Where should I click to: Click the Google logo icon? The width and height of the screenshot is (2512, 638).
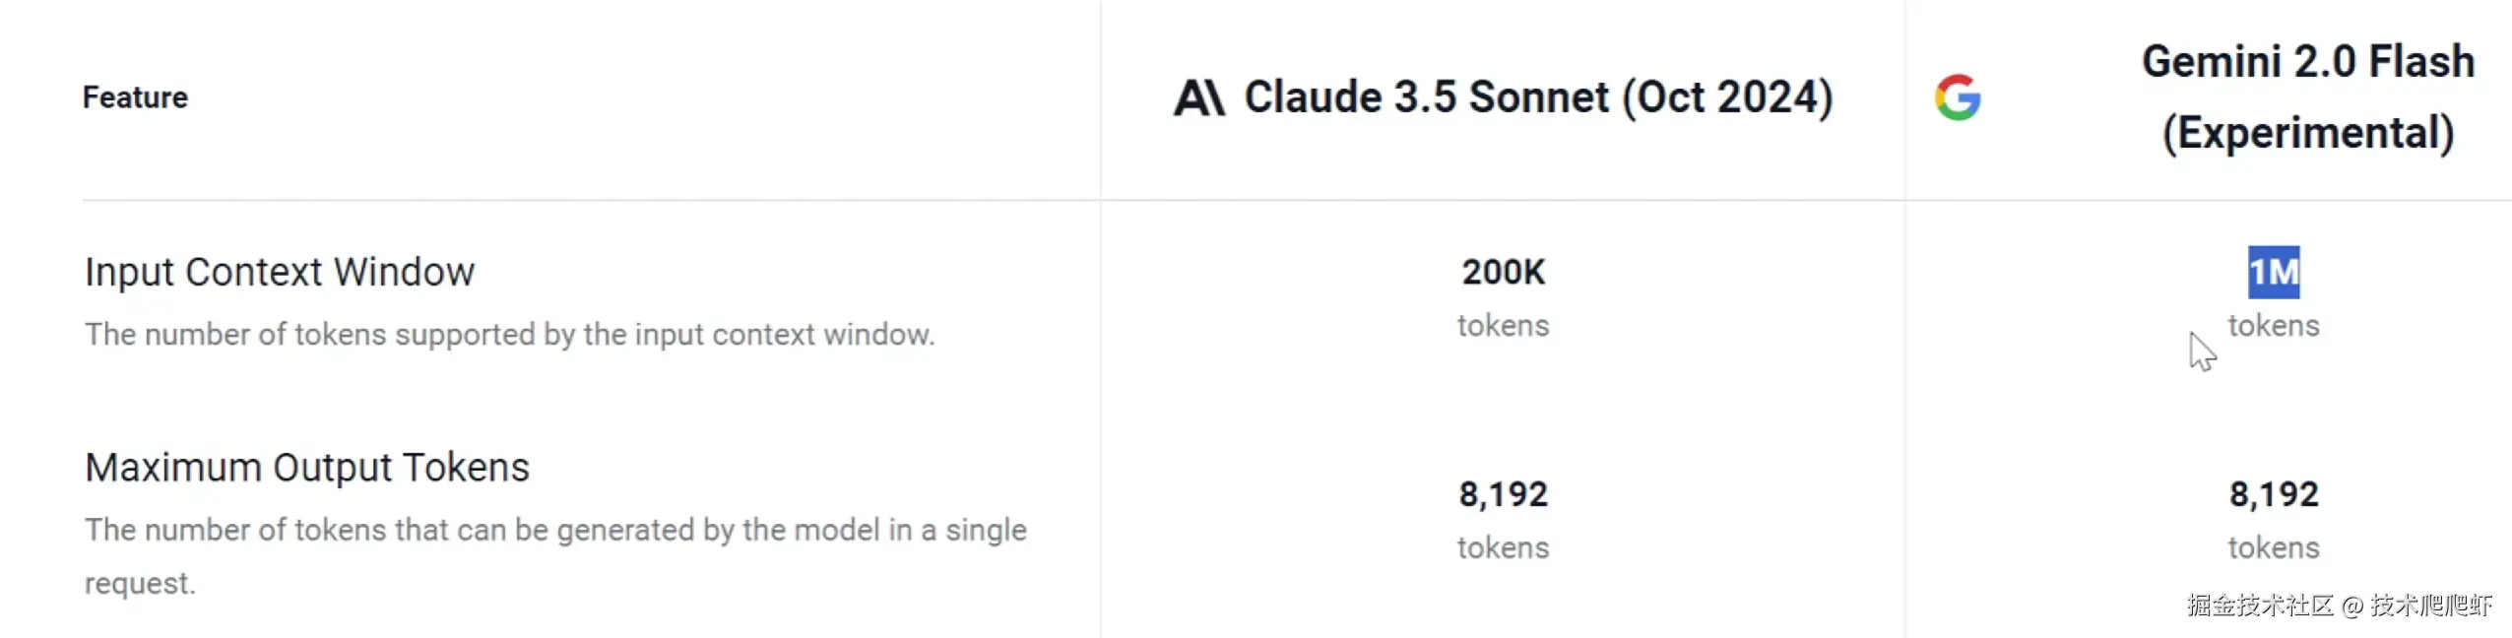(1957, 97)
